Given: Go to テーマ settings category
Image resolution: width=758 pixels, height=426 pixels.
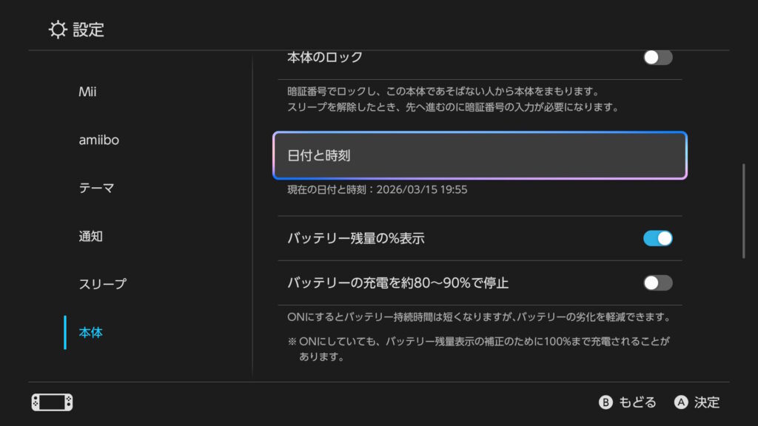Looking at the screenshot, I should click(x=96, y=188).
